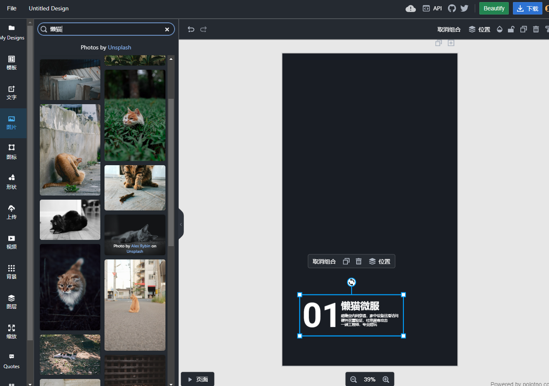Select the tabby cat with lizard photo
549x386 pixels.
coord(135,188)
